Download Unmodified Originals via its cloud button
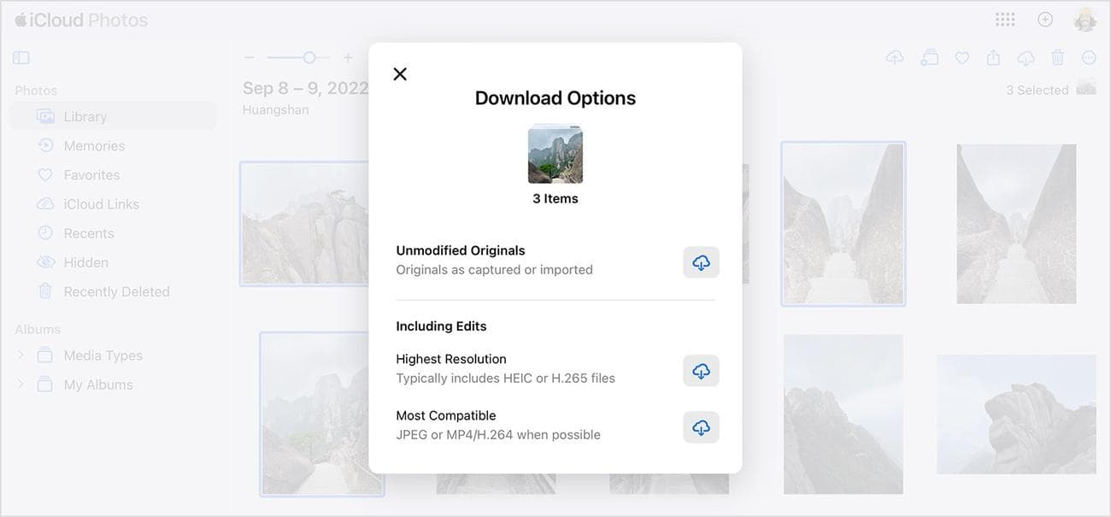Image resolution: width=1111 pixels, height=517 pixels. [x=701, y=262]
